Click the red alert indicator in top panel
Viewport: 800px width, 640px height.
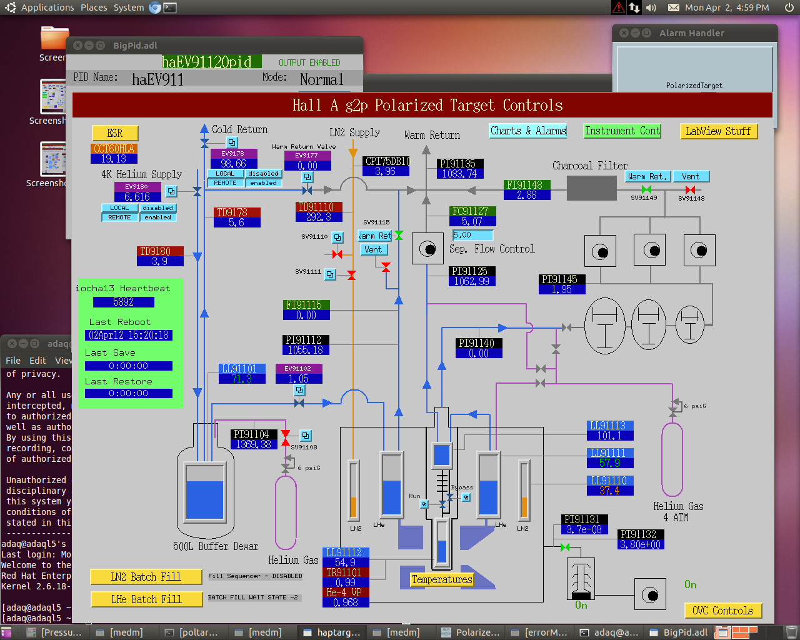click(618, 7)
